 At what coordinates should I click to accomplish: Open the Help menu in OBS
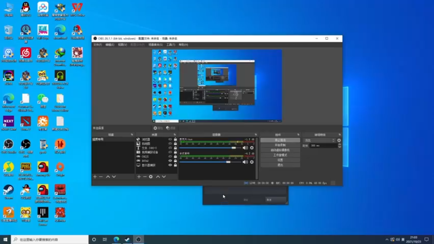183,44
